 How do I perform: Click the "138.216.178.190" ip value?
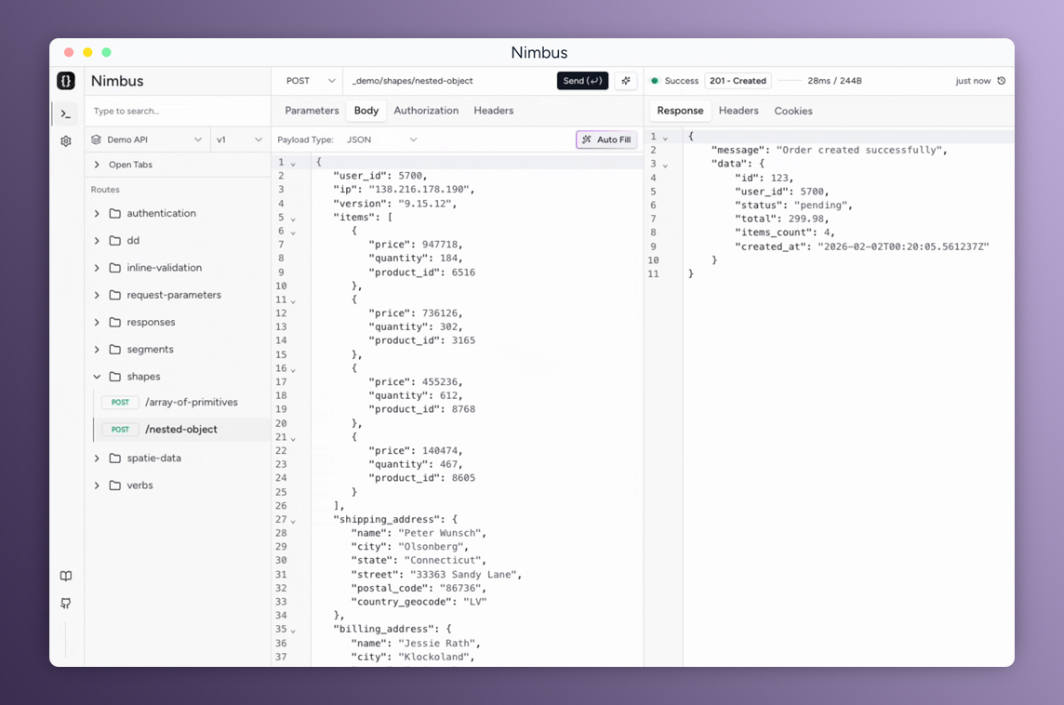click(418, 190)
